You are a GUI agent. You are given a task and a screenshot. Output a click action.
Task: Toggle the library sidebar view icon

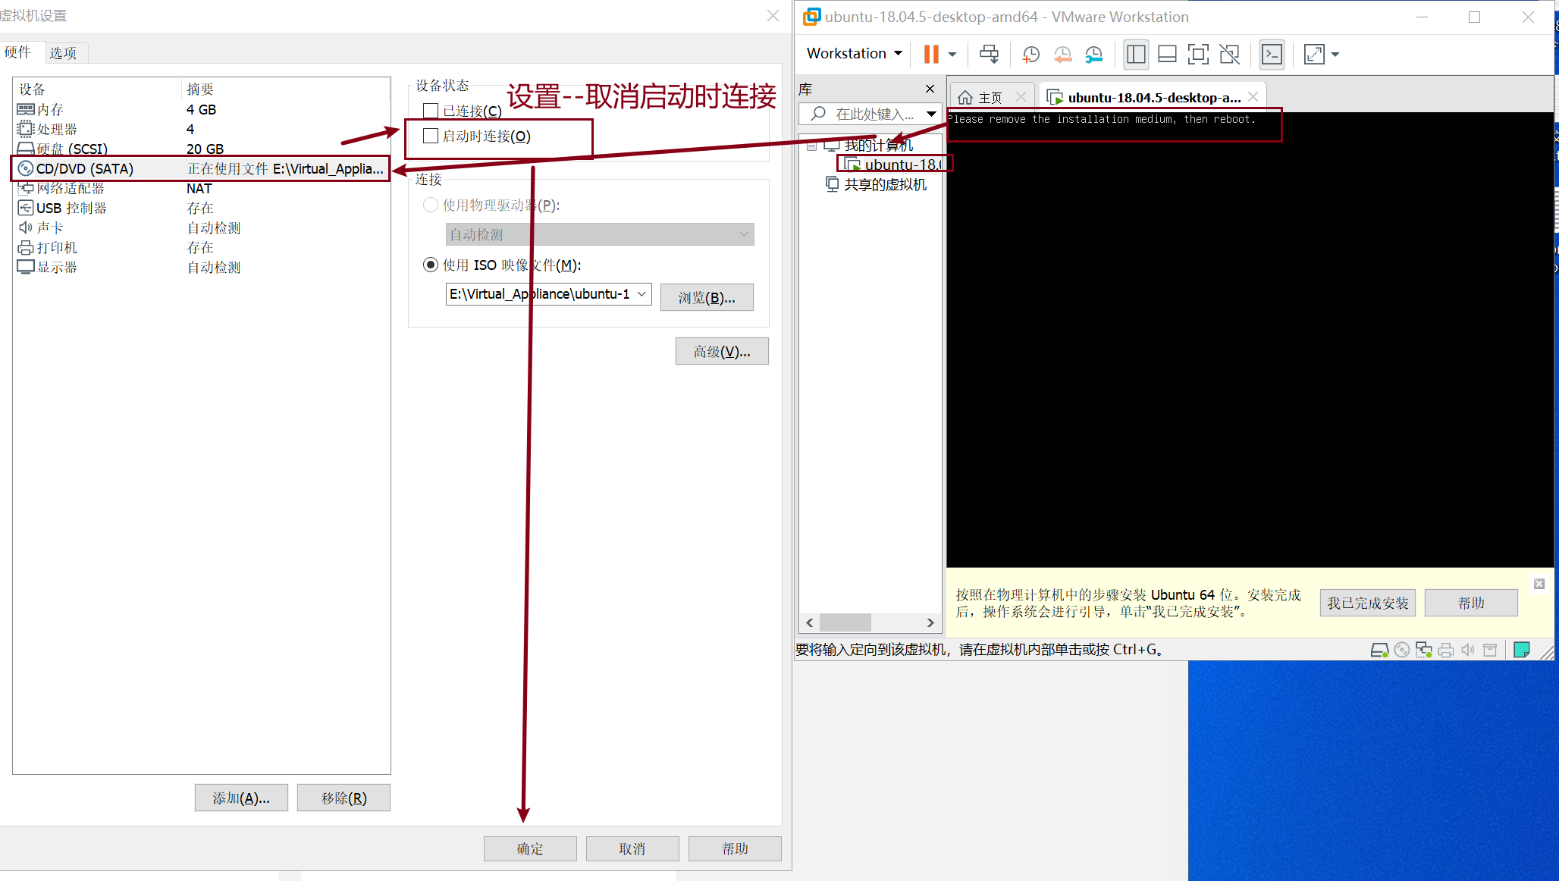click(x=1136, y=54)
